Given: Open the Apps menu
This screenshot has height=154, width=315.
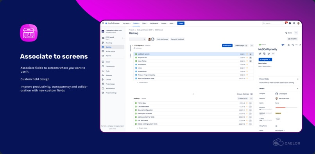Looking at the screenshot, I should [172, 23].
